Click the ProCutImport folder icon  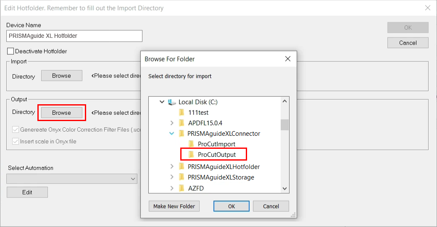click(x=192, y=144)
